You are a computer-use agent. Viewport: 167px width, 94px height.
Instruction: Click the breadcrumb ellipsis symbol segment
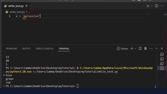29,12
